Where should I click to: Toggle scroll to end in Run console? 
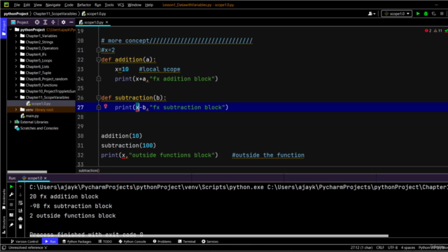coord(20,211)
